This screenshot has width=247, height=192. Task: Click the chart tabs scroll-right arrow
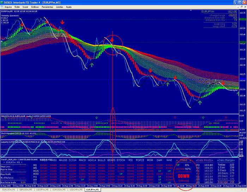(x=245, y=190)
